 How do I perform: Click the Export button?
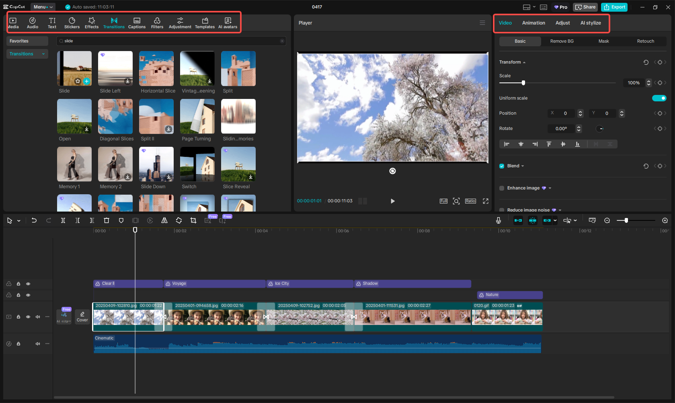point(614,7)
